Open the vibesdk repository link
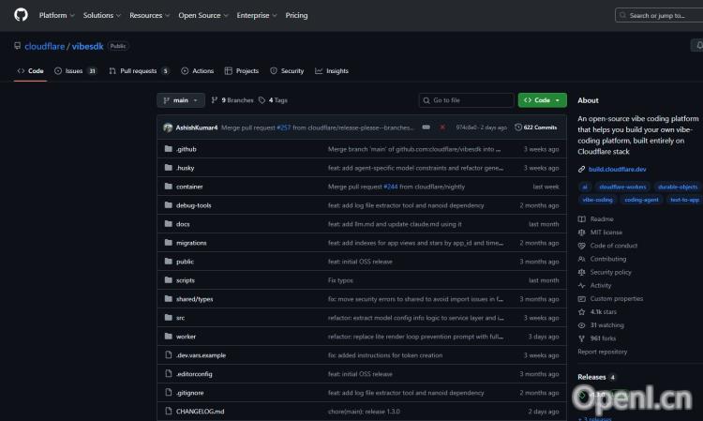The width and height of the screenshot is (703, 421). click(x=87, y=46)
